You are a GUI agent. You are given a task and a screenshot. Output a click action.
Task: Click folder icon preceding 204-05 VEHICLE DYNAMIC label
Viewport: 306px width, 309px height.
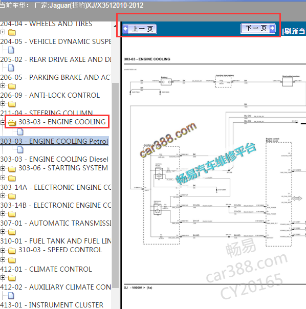(x=12, y=32)
